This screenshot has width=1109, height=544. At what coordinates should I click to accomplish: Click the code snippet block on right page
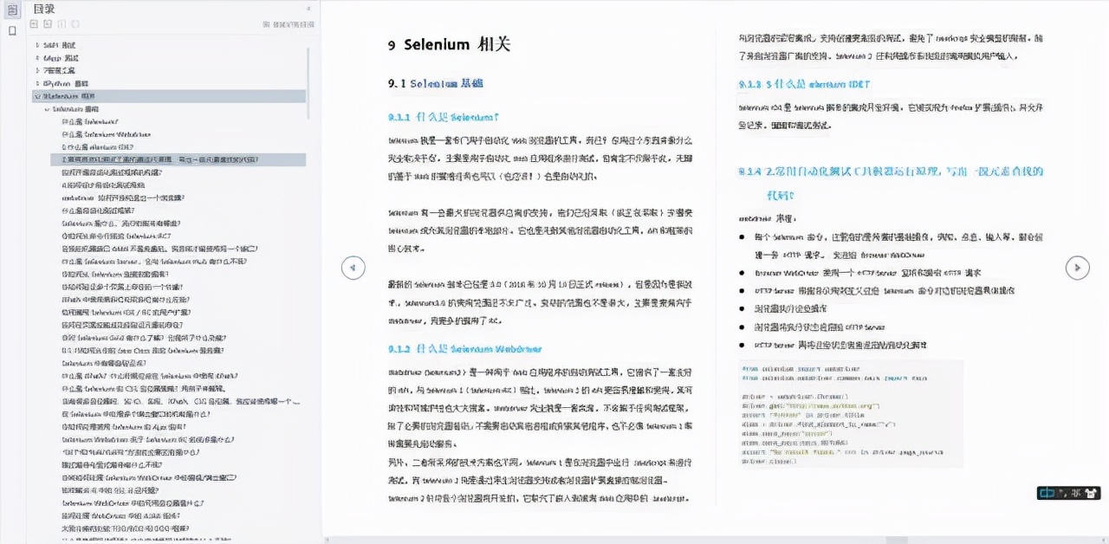coord(851,413)
